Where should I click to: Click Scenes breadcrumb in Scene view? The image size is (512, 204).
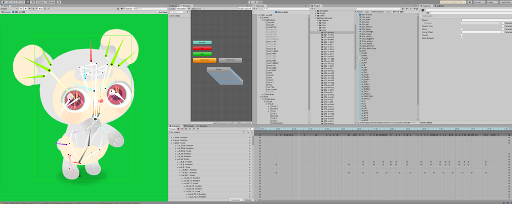(6, 12)
